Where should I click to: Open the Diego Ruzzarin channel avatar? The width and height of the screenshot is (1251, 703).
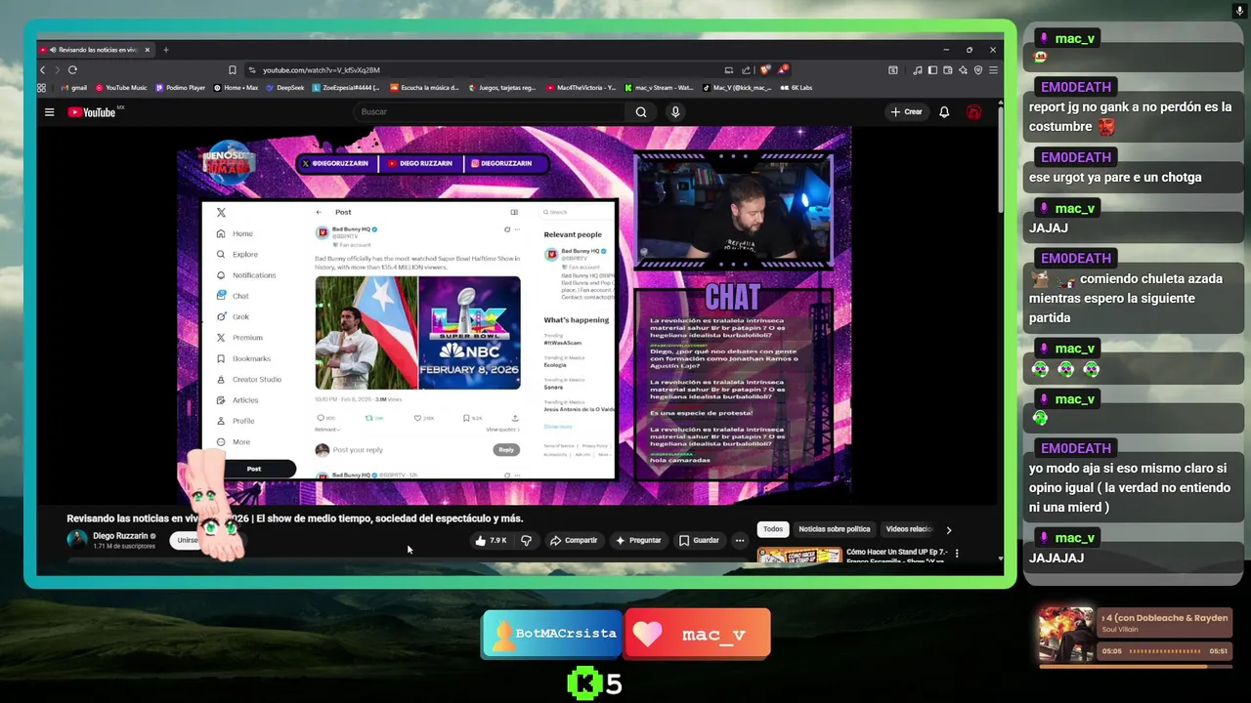(x=77, y=540)
